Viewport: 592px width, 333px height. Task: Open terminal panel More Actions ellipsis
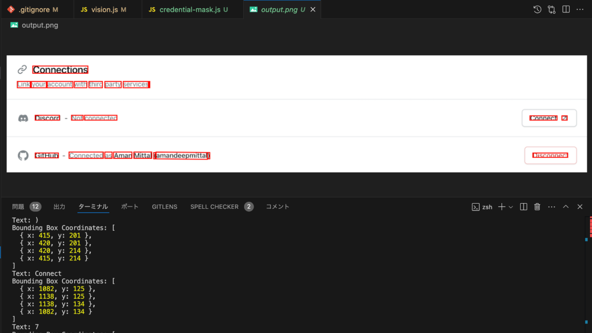tap(552, 207)
